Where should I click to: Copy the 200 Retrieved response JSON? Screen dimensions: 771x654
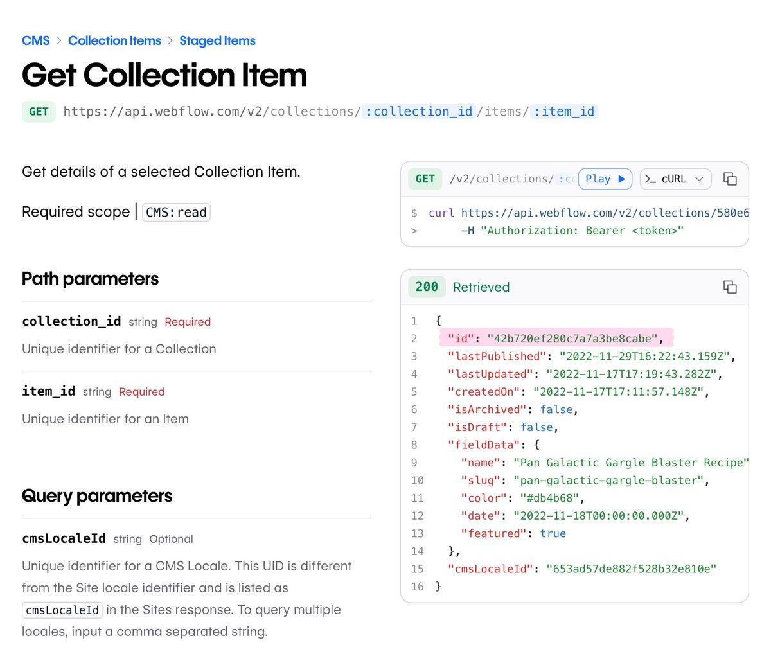point(730,287)
